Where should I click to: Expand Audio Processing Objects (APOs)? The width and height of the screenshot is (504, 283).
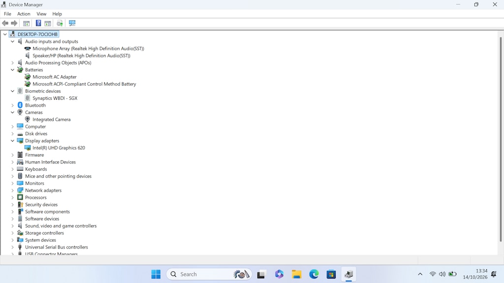tap(12, 62)
